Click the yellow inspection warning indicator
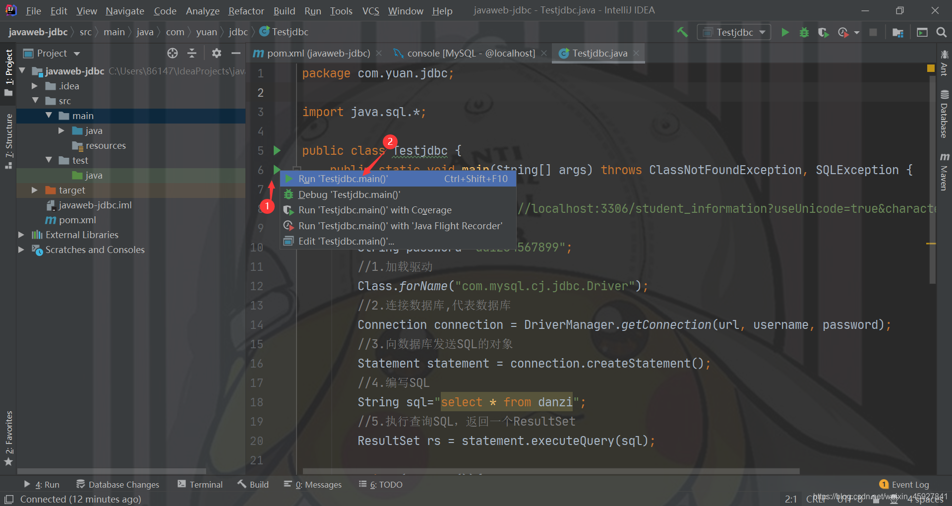952x506 pixels. point(931,68)
